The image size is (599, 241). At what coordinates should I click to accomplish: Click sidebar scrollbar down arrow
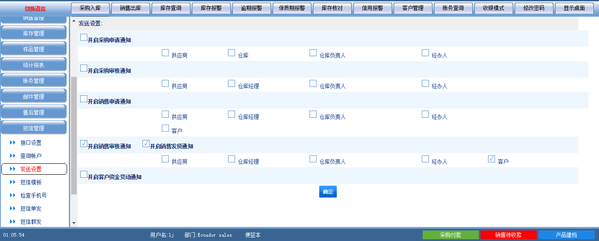74,223
